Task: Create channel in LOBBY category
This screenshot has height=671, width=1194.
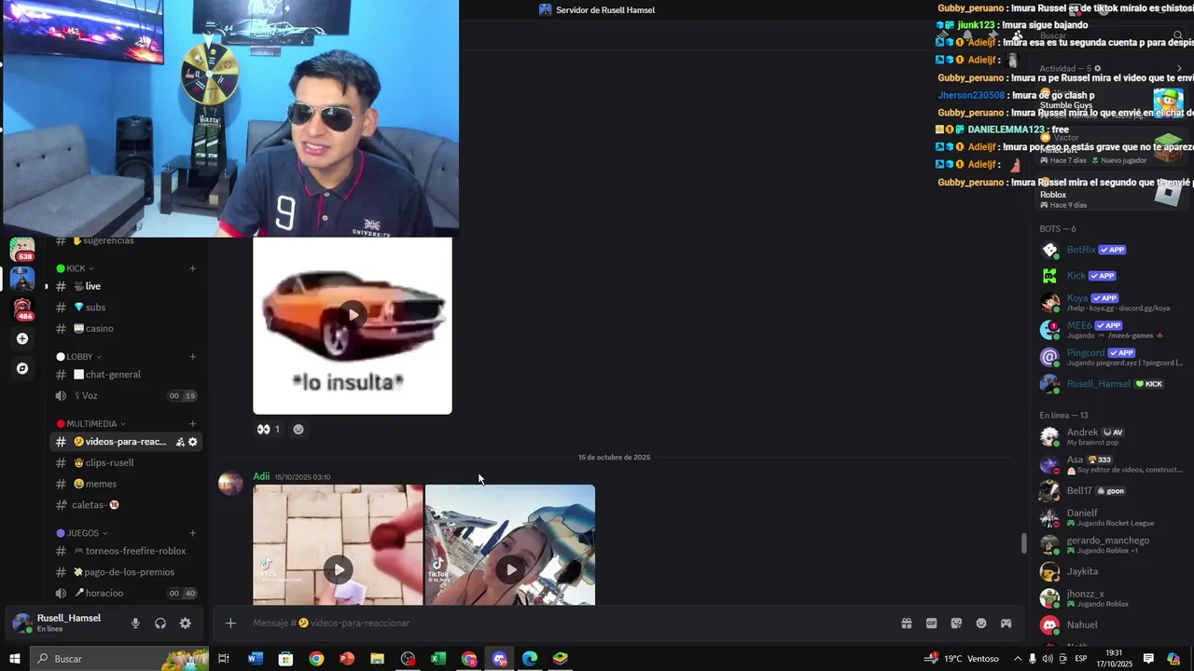Action: pyautogui.click(x=193, y=357)
